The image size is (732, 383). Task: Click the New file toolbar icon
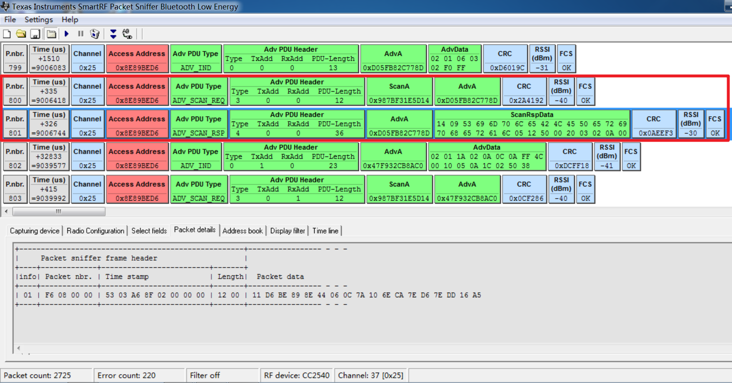coord(7,34)
